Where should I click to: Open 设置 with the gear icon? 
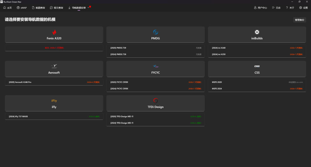click(301, 8)
